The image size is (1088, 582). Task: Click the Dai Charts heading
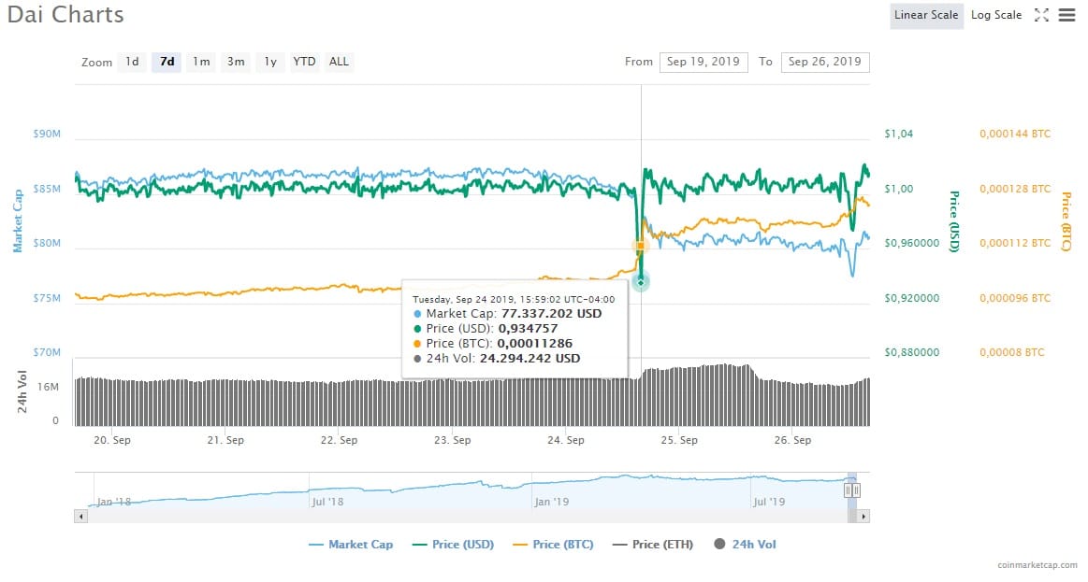pyautogui.click(x=65, y=15)
